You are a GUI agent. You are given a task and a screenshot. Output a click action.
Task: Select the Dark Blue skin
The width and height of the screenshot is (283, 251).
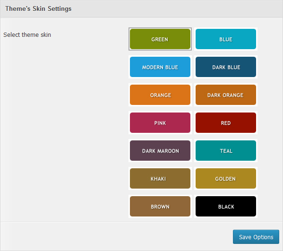226,67
